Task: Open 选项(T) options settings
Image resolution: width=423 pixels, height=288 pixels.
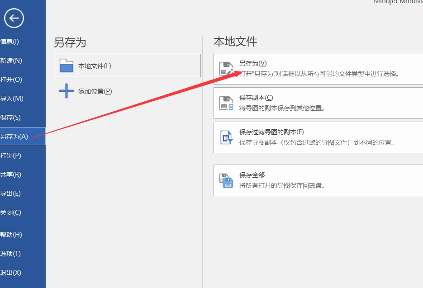Action: pos(11,254)
